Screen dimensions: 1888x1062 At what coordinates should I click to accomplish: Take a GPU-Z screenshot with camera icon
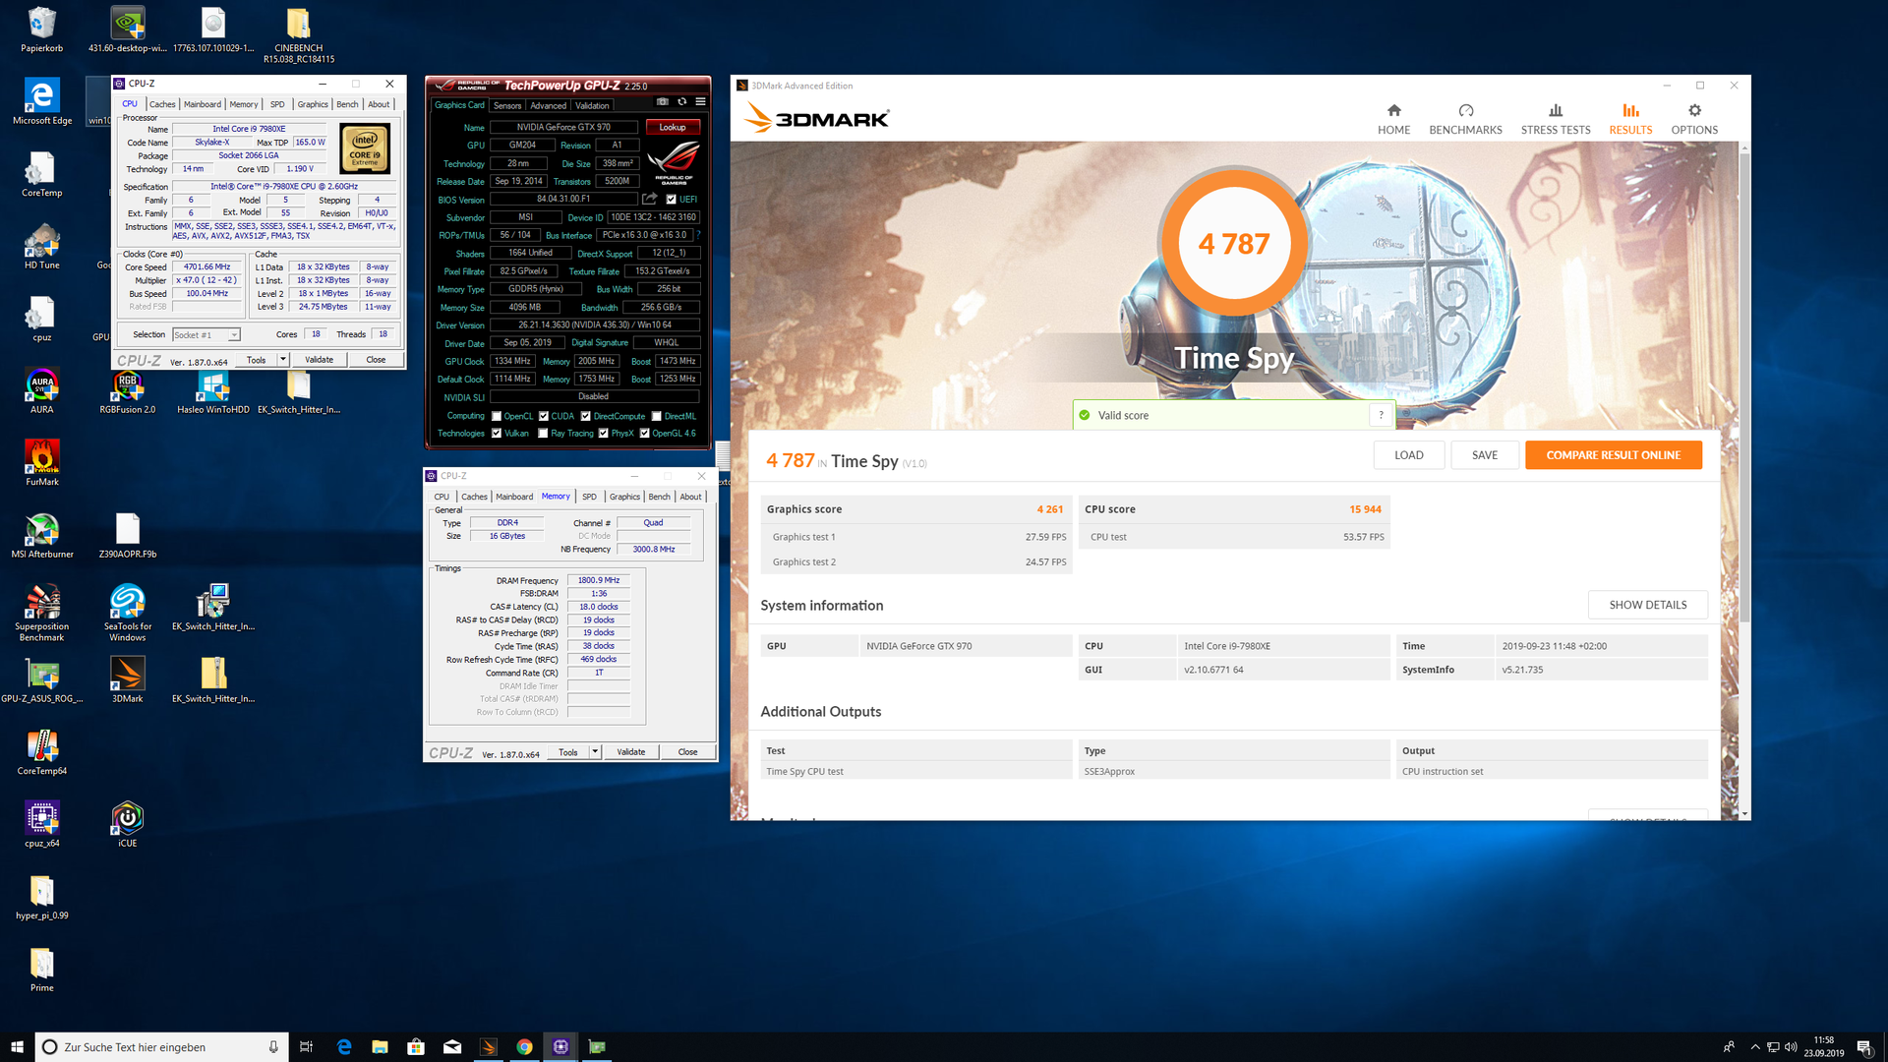pos(663,101)
